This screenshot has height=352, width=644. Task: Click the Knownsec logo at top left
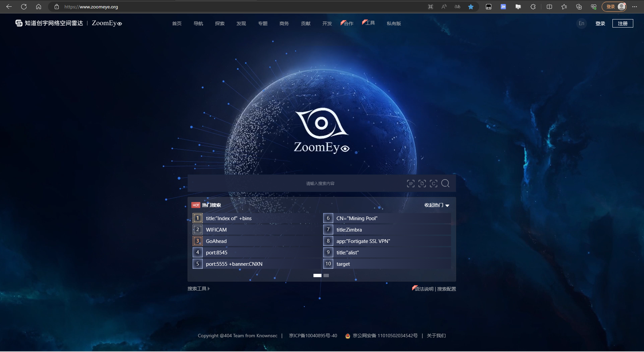tap(49, 23)
